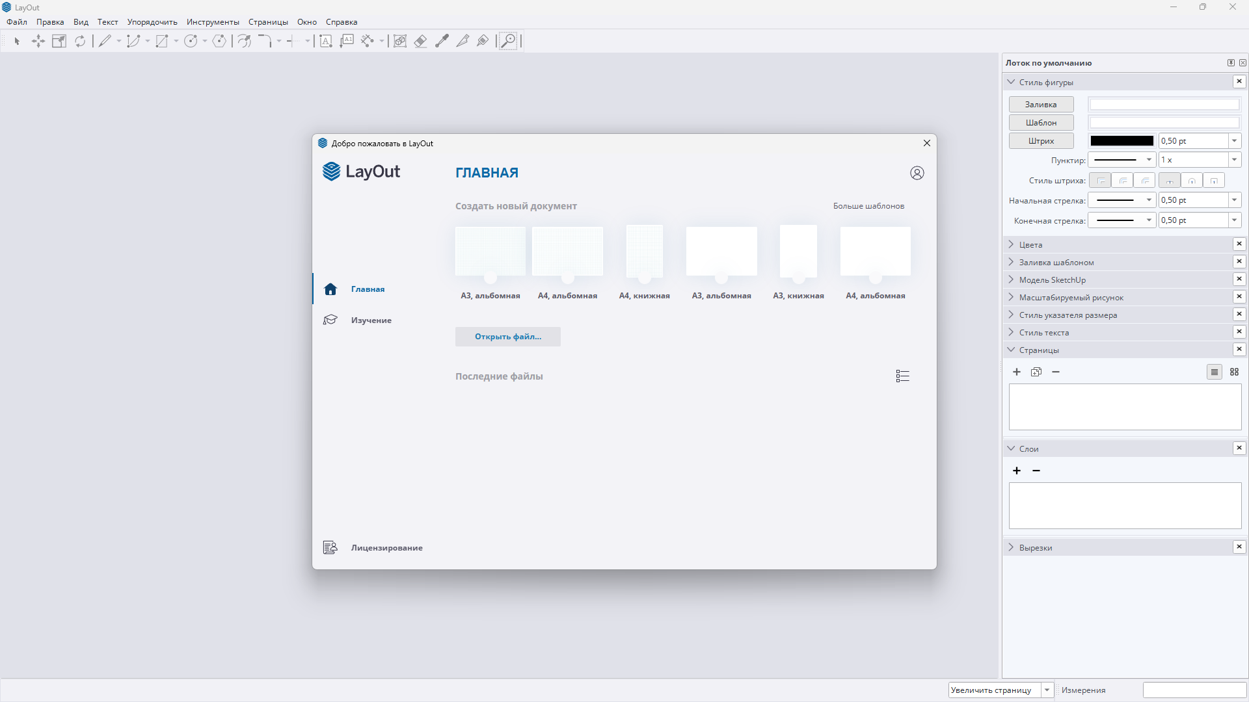The height and width of the screenshot is (702, 1249).
Task: Select the Style eyedropper tool
Action: pos(442,41)
